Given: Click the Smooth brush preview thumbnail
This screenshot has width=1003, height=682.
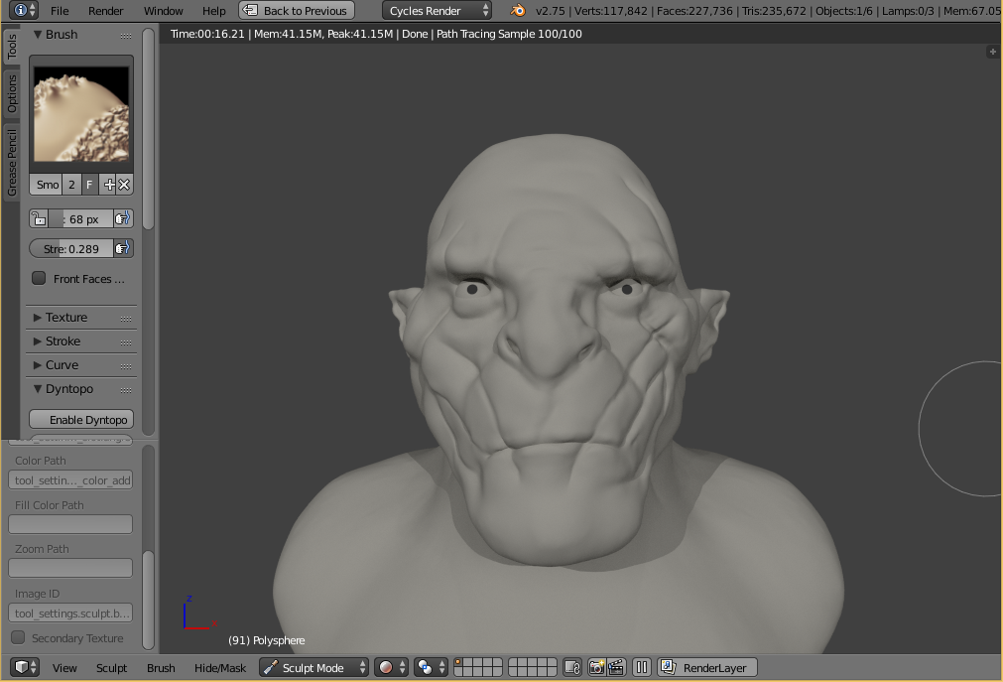Looking at the screenshot, I should (x=80, y=114).
